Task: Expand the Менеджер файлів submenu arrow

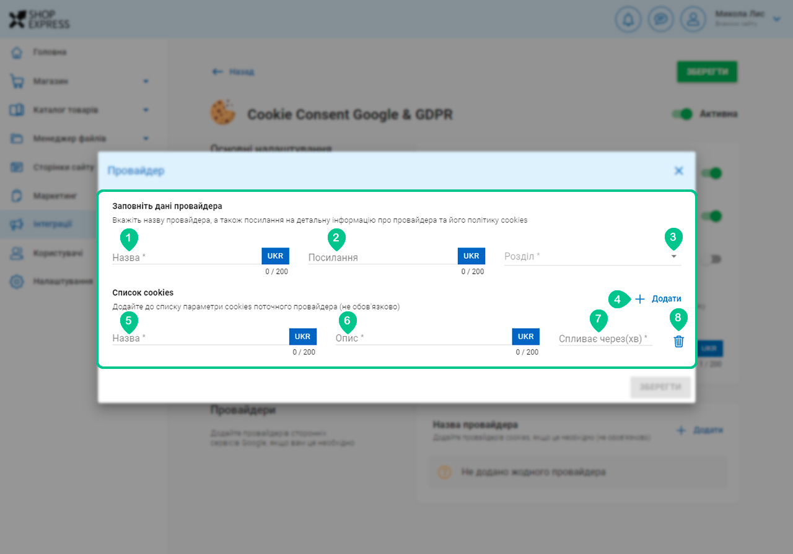Action: point(146,139)
